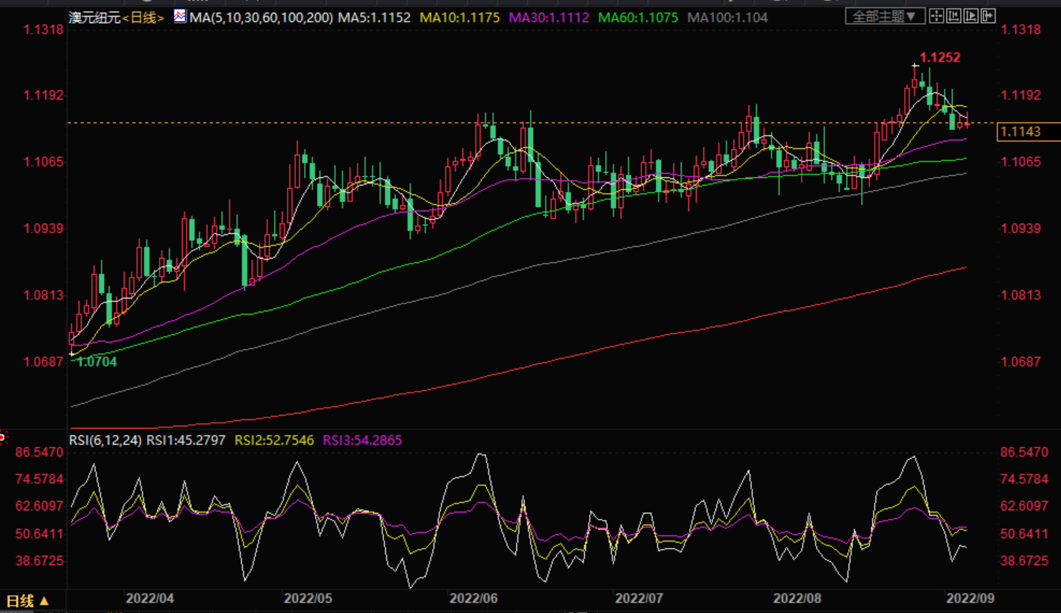Image resolution: width=1061 pixels, height=613 pixels.
Task: Click the MA indicator chart icon
Action: pyautogui.click(x=180, y=16)
